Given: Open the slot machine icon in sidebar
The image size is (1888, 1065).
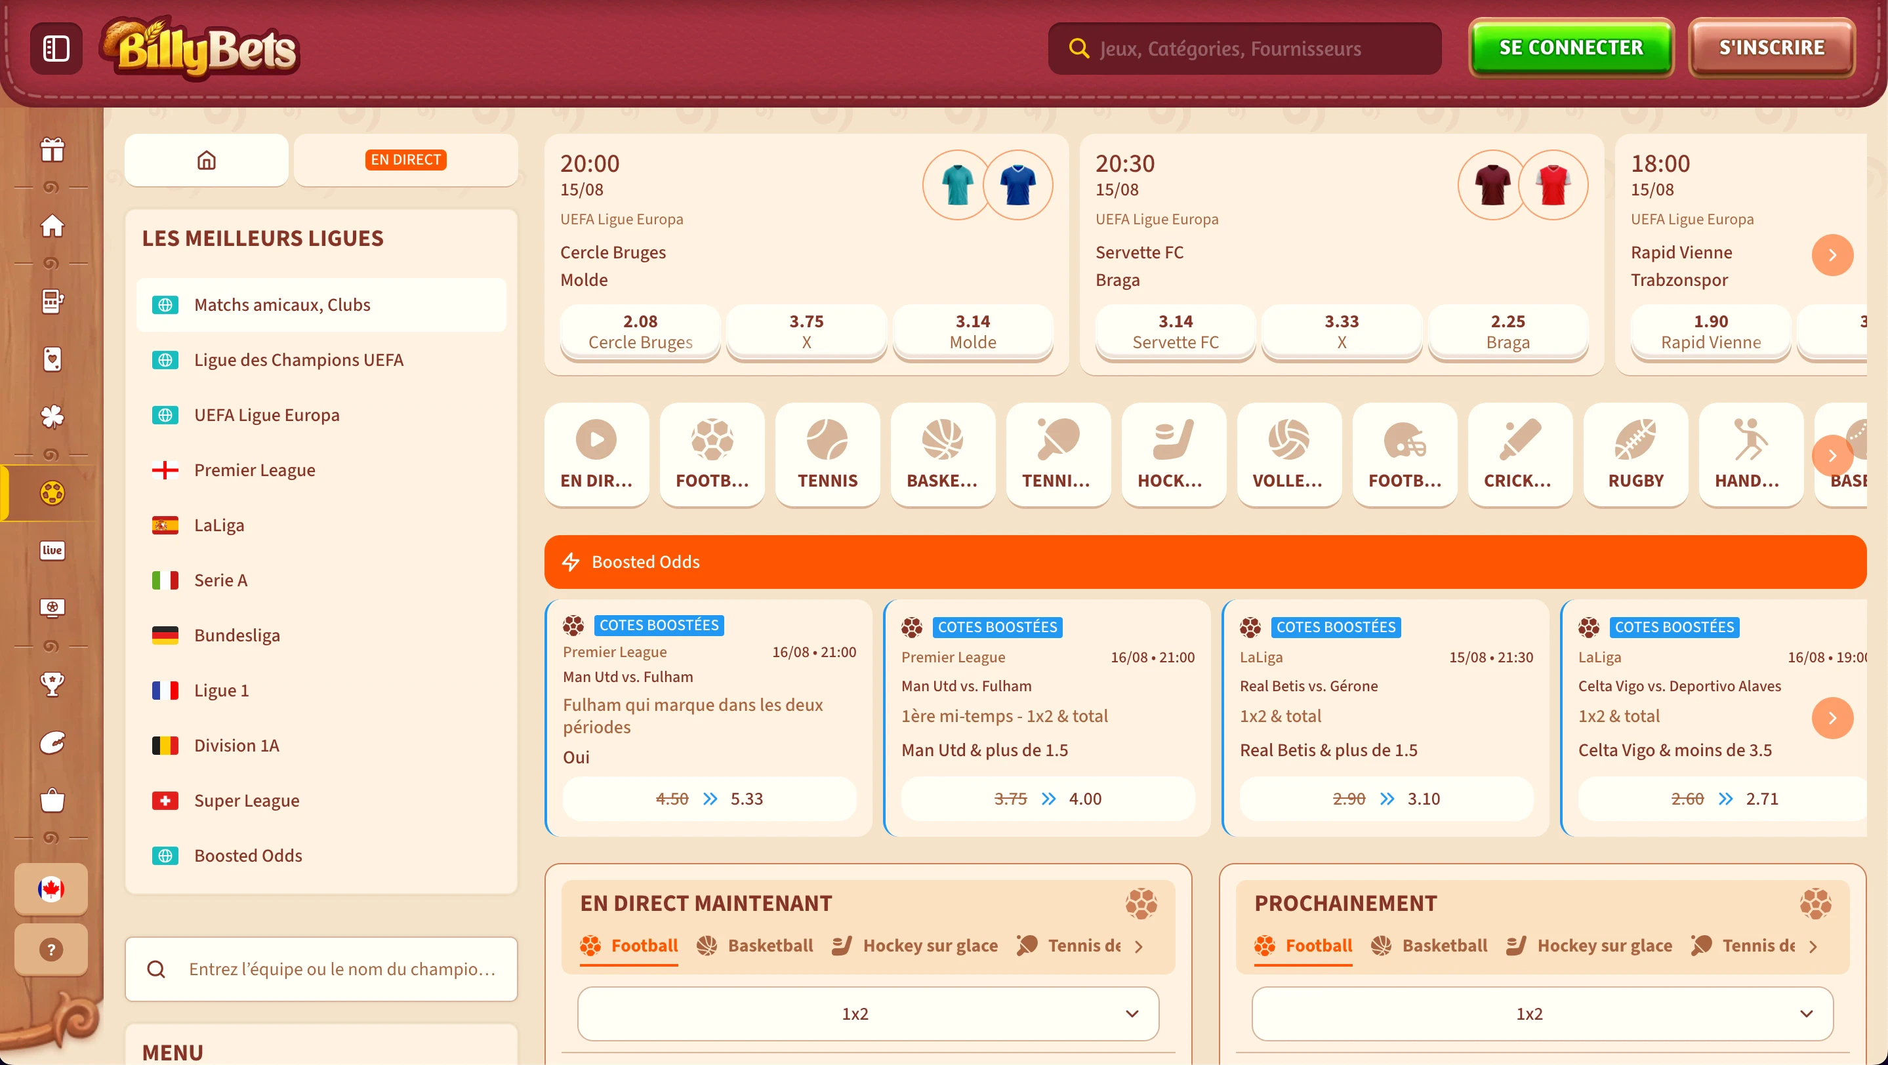Looking at the screenshot, I should pos(52,301).
